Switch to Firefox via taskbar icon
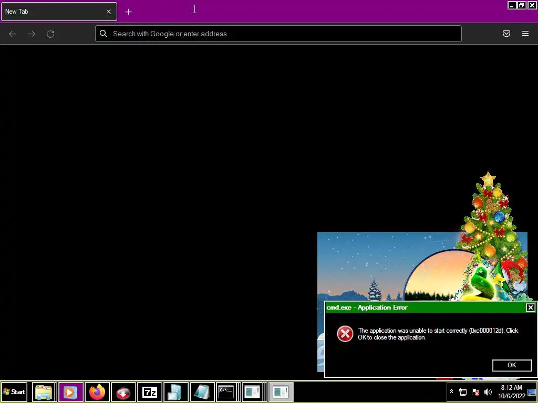Viewport: 538px width, 403px height. click(x=97, y=392)
